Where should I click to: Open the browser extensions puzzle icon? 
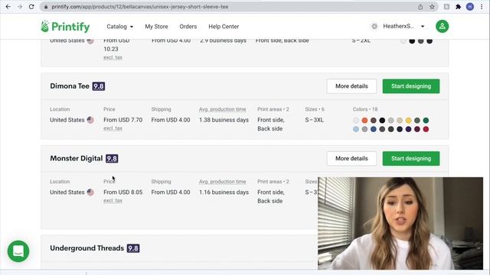[x=458, y=7]
